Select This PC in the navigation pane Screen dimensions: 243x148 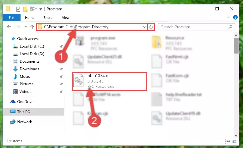coord(33,112)
